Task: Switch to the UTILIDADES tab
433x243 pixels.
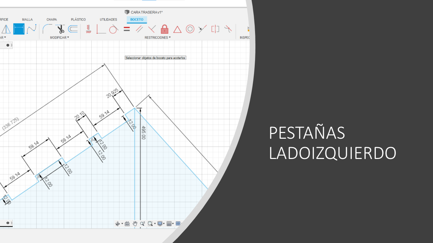Action: 108,20
